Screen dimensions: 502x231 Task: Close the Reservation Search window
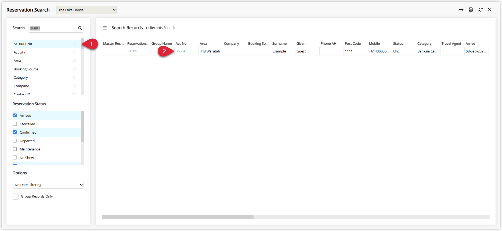point(490,10)
